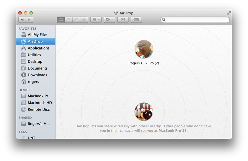Click the DEVICES section header

(x=25, y=90)
